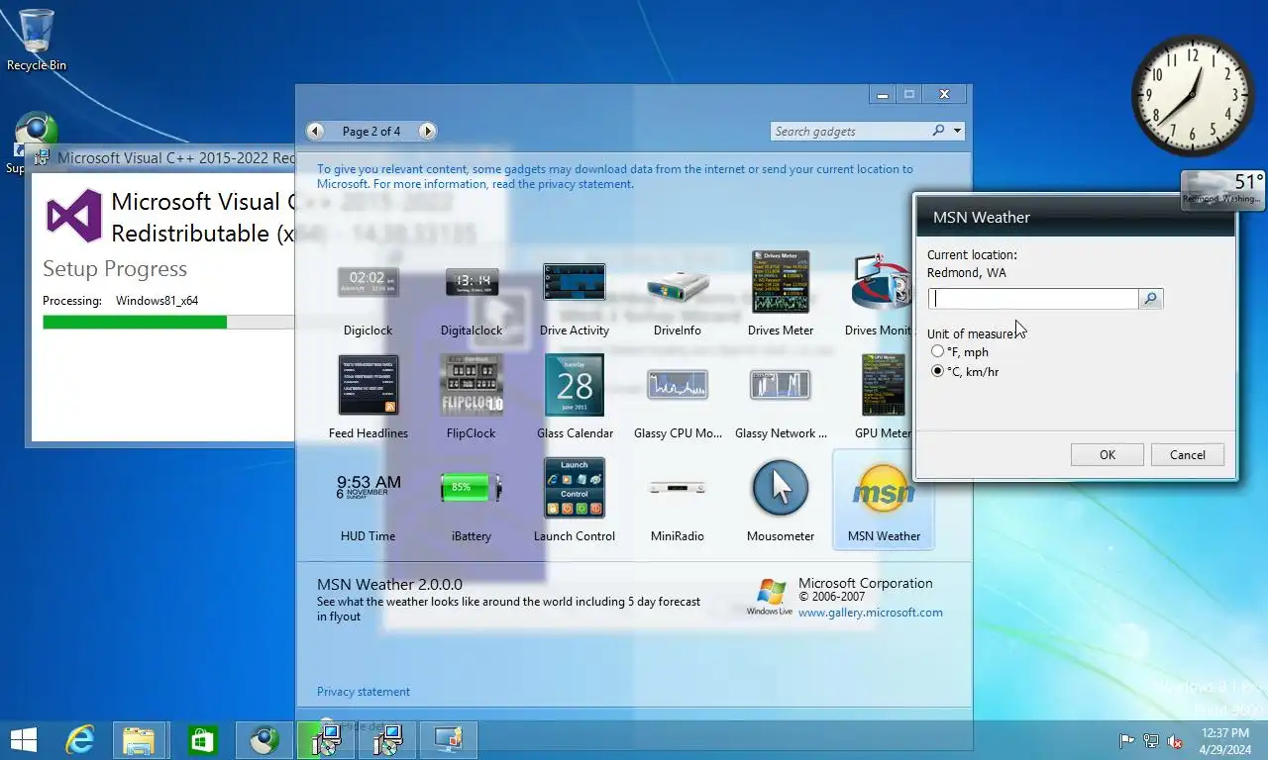
Task: Select the MiniRadio gadget icon
Action: click(678, 487)
